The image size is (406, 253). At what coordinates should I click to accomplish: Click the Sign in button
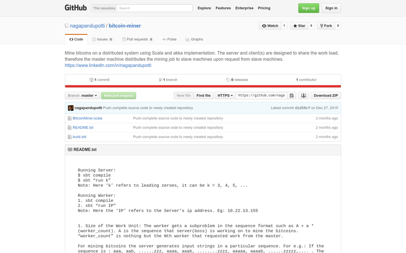331,8
